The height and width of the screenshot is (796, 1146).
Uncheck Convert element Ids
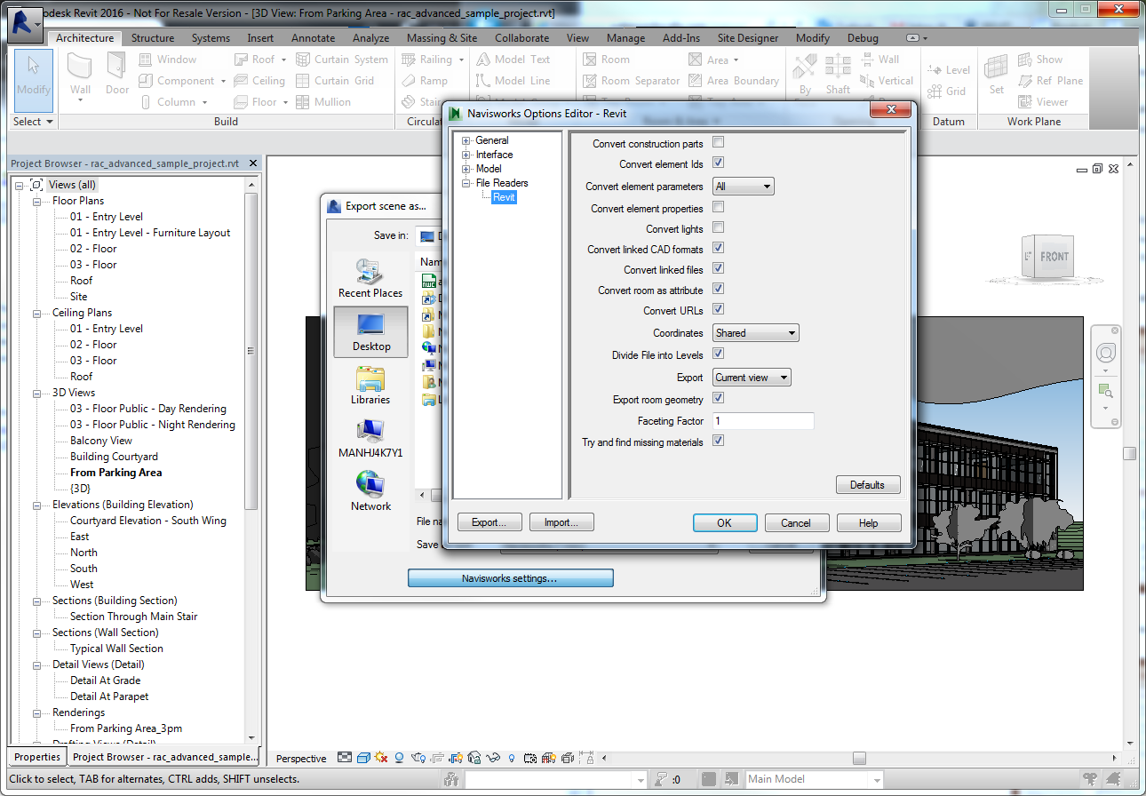718,163
